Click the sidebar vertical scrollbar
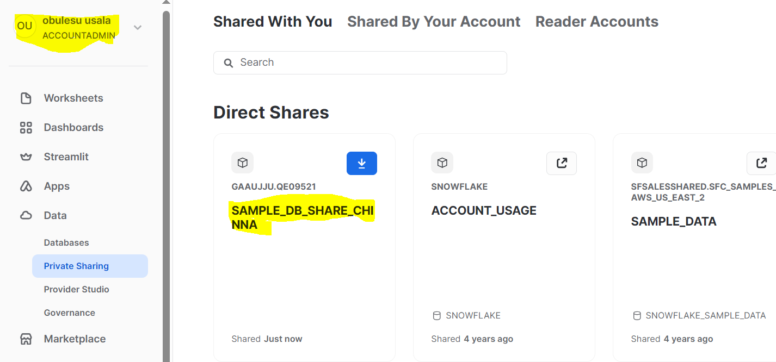Screen dimensions: 776x362 point(166,185)
